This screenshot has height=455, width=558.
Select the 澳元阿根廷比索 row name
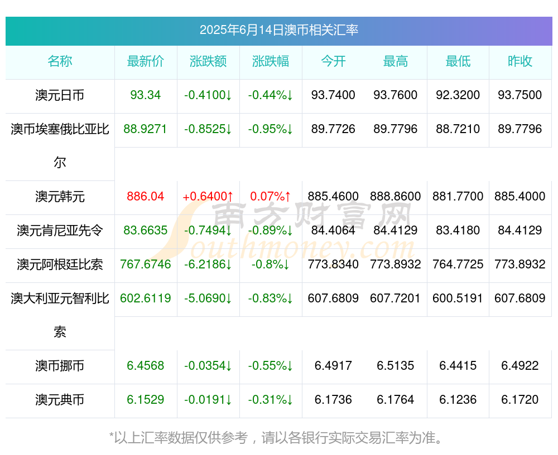[60, 265]
